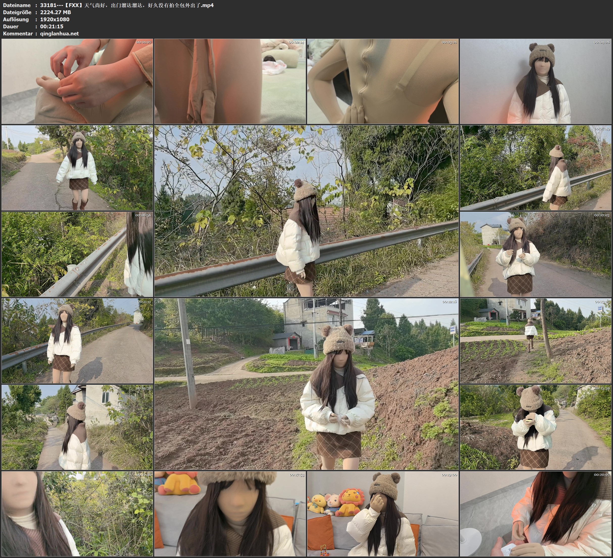613x558 pixels.
Task: Open the 00:16:46 close-up frame
Action: (x=77, y=513)
